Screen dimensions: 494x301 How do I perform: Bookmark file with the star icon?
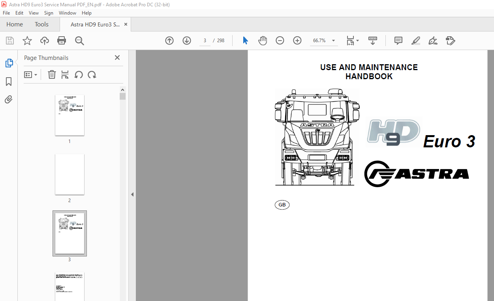[x=27, y=41]
